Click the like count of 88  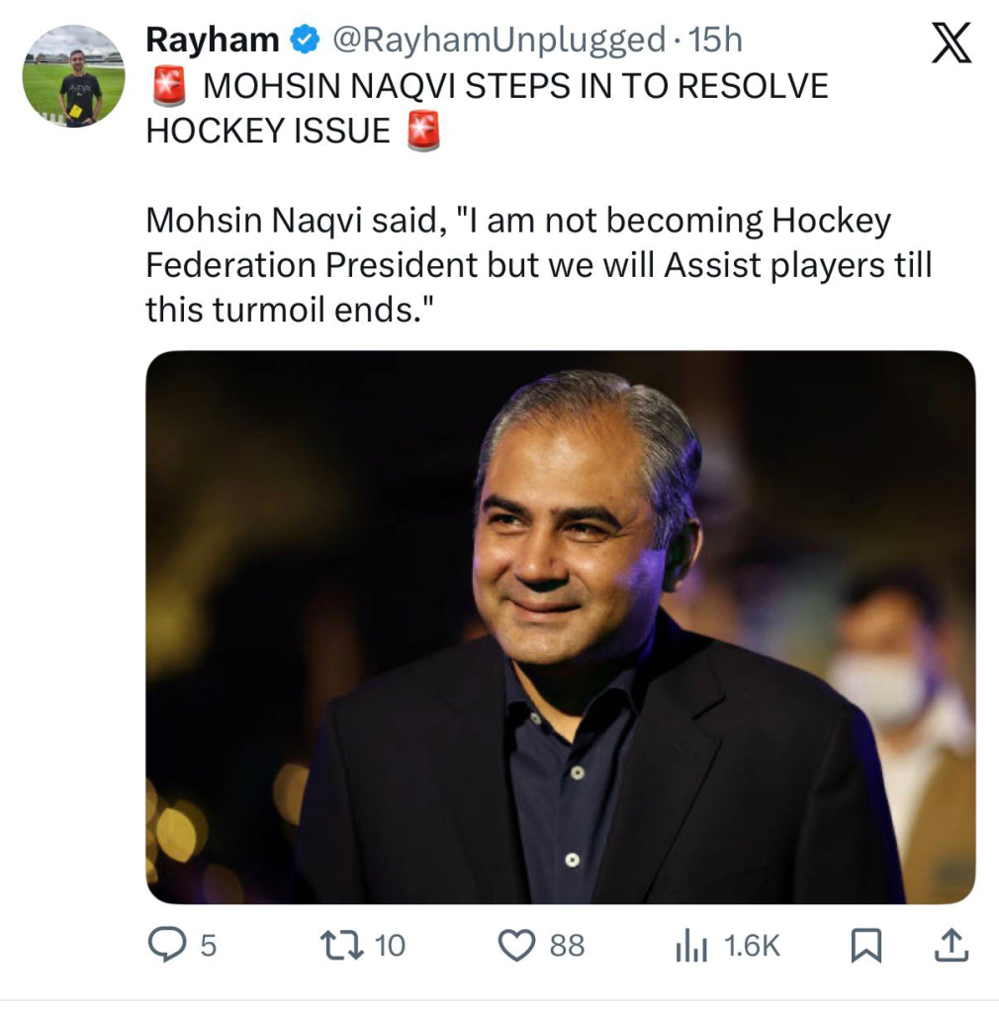(x=567, y=947)
